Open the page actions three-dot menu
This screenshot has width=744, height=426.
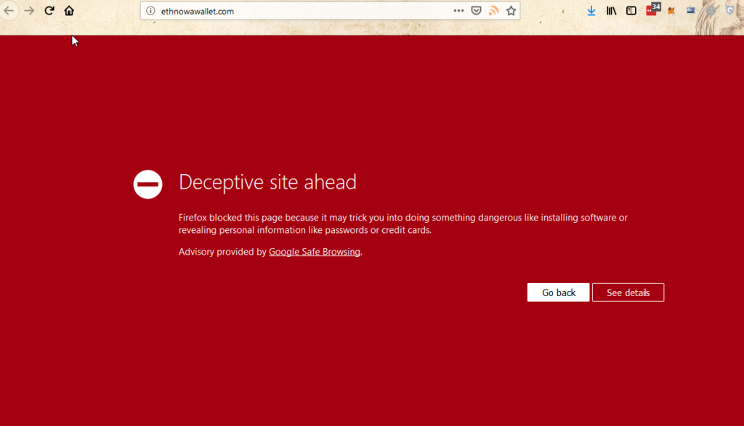click(458, 11)
